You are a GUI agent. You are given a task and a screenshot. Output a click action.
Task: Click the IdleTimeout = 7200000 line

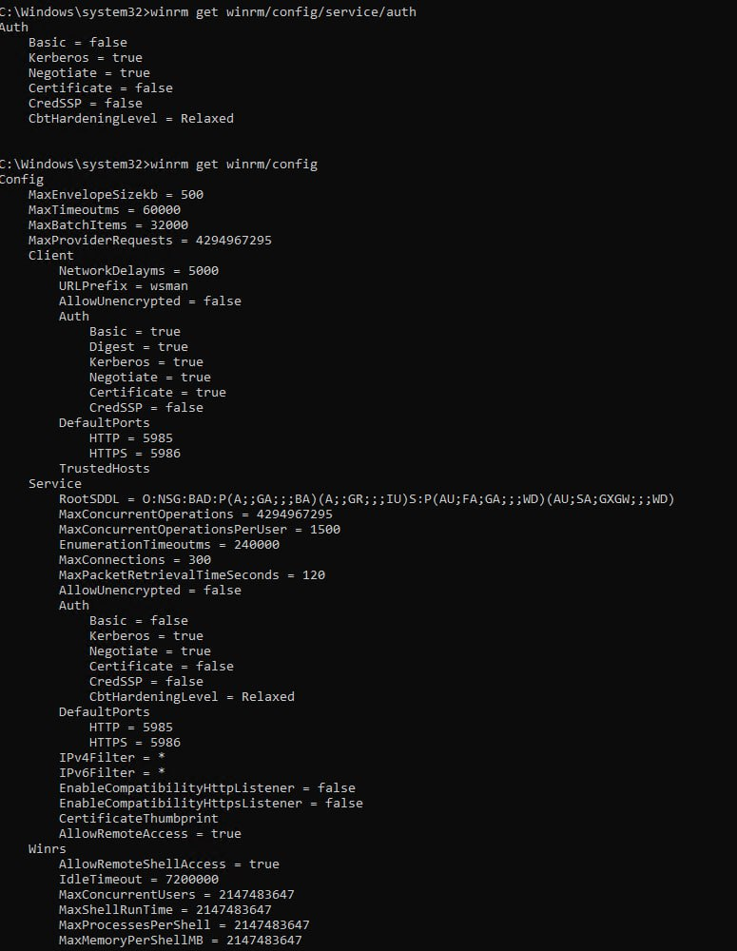(138, 879)
